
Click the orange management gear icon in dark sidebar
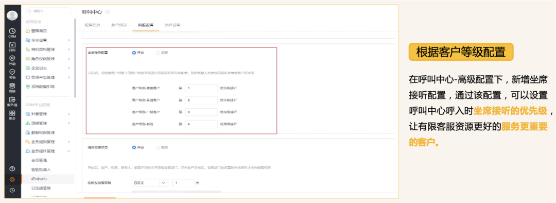[12, 180]
